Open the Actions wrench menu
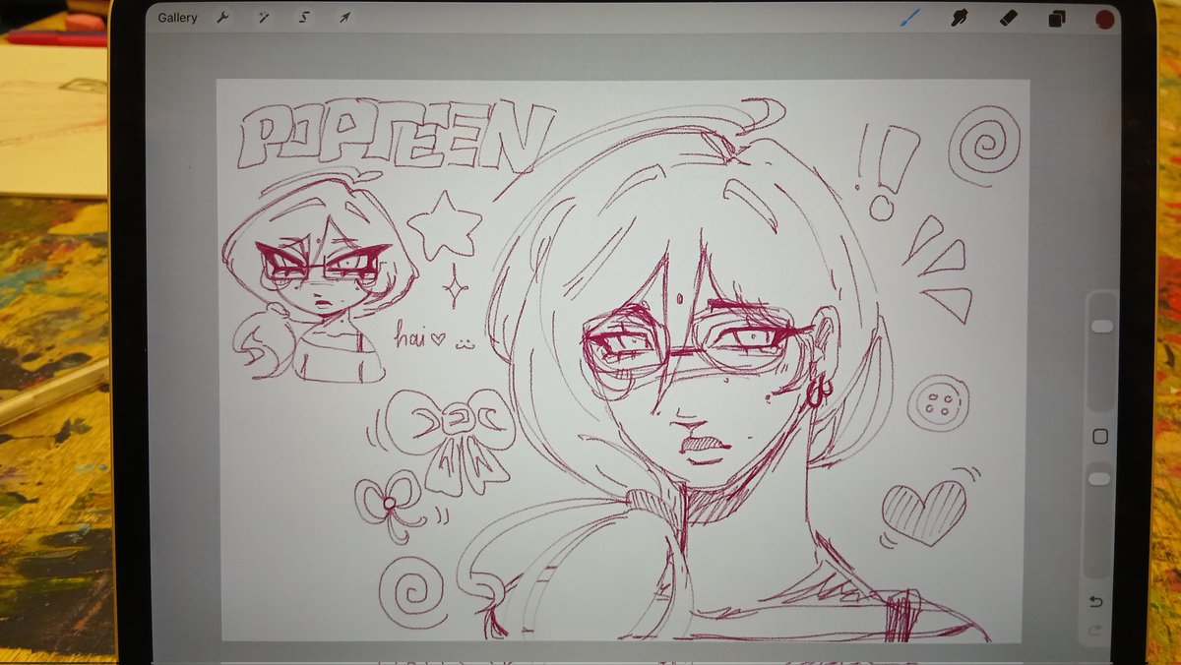 (222, 18)
